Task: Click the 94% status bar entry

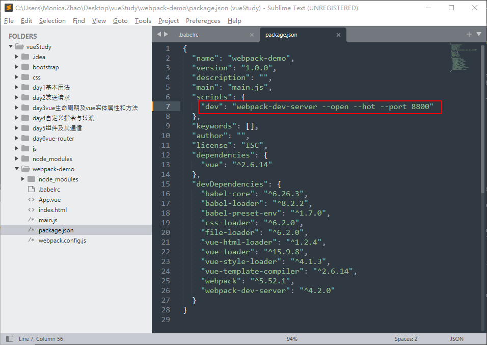Action: (292, 339)
